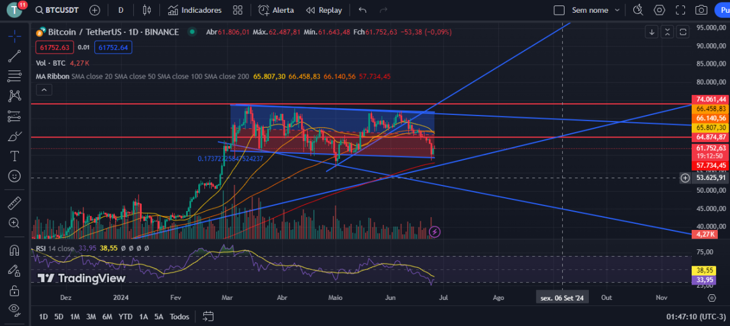The width and height of the screenshot is (730, 326).
Task: Select the 6M date range
Action: click(107, 317)
